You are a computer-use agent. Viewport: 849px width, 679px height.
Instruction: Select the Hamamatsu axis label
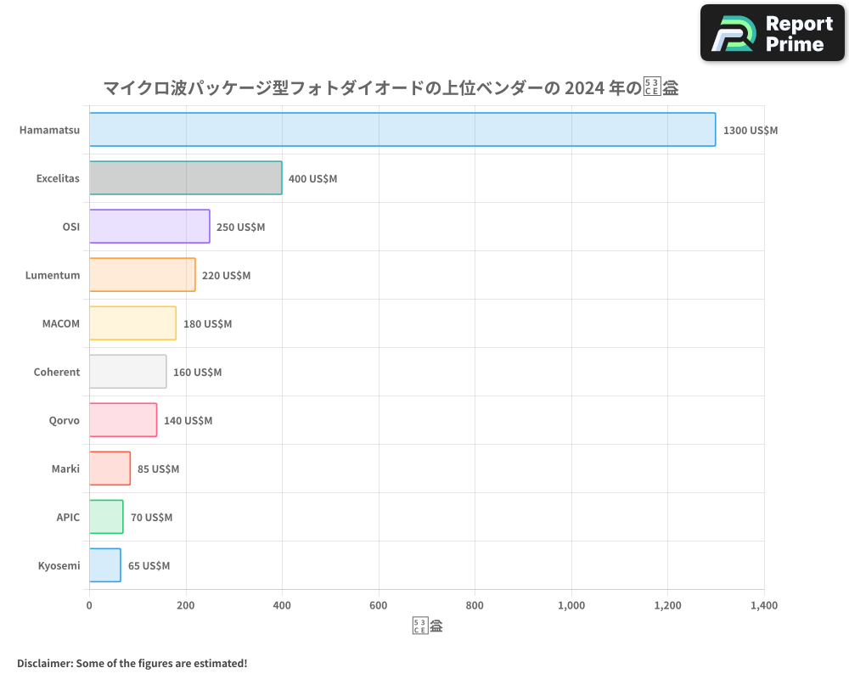49,130
